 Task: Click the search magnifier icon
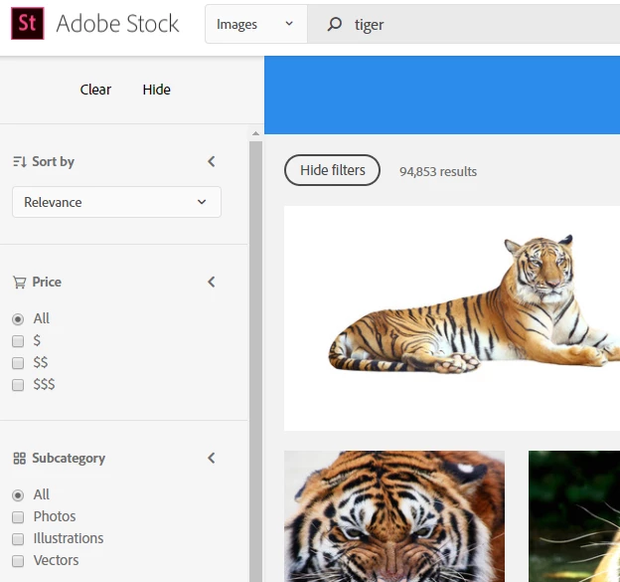pyautogui.click(x=334, y=24)
